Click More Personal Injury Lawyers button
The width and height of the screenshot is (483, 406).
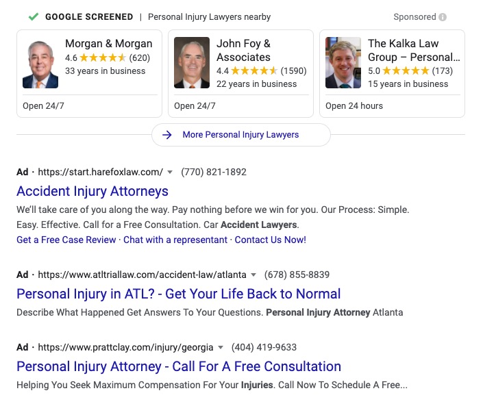pos(240,135)
